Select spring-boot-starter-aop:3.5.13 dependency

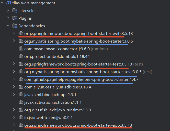coord(78,125)
